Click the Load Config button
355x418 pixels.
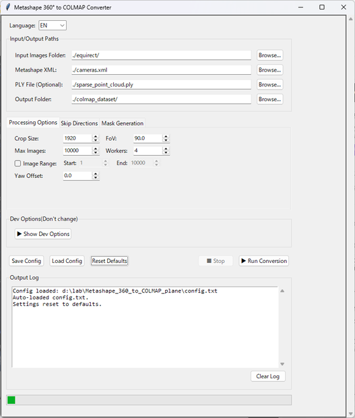point(67,261)
